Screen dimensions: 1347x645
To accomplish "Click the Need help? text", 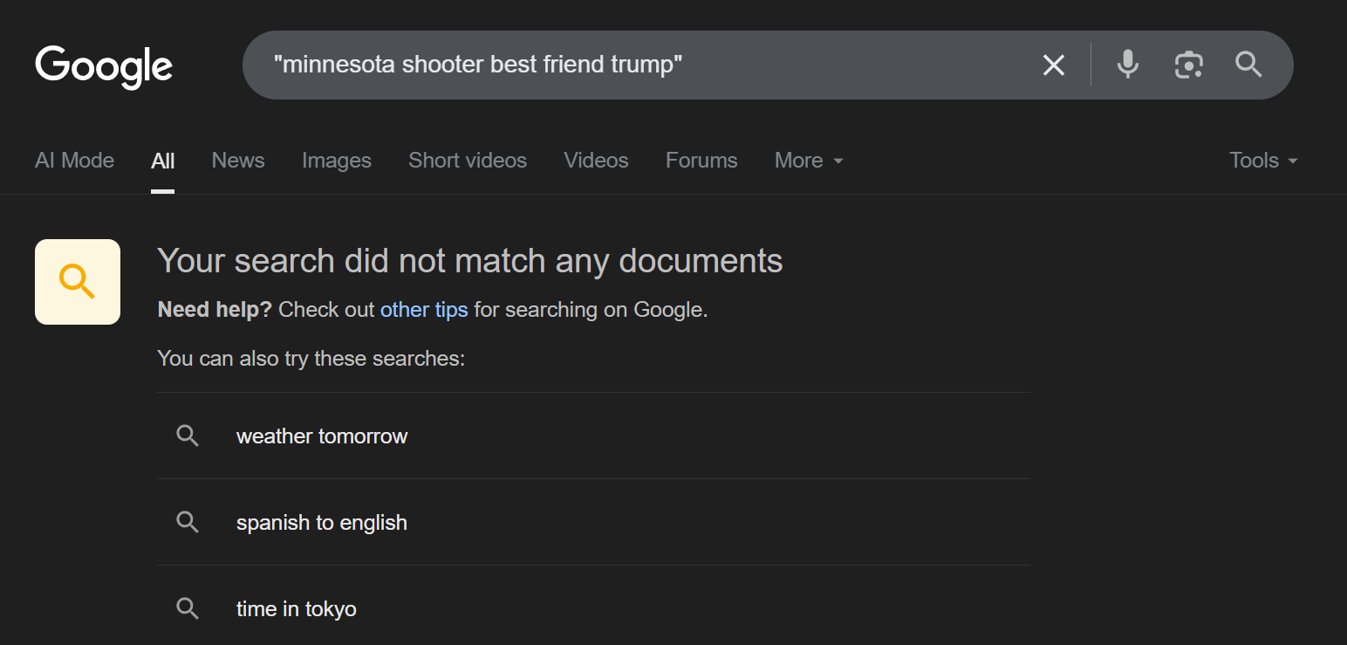I will 215,310.
